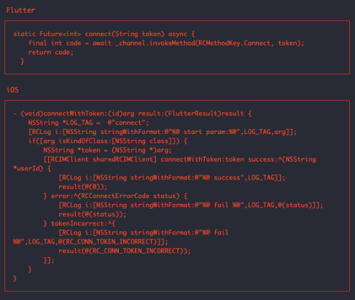Click the iOS section heading
Screen dimensions: 355x300
click(x=13, y=90)
